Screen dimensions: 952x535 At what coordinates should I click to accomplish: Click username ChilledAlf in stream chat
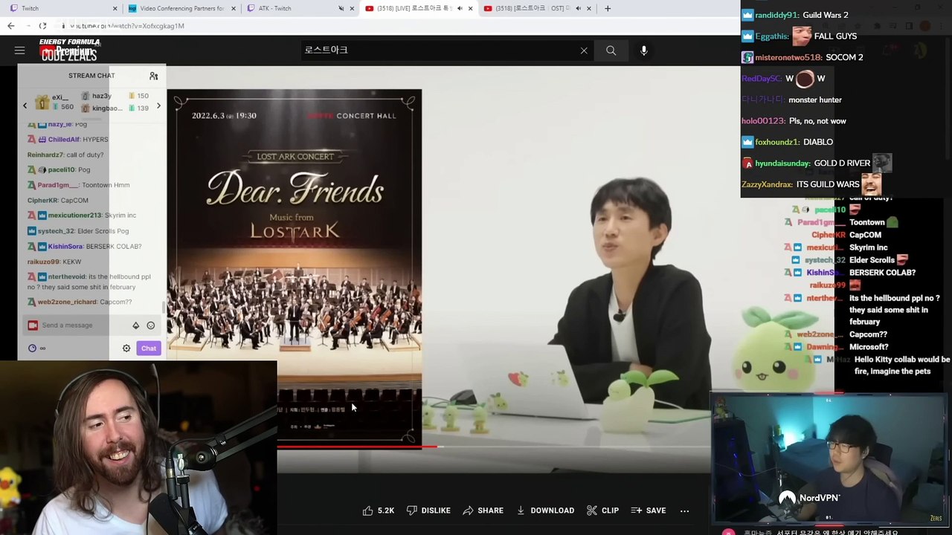64,140
